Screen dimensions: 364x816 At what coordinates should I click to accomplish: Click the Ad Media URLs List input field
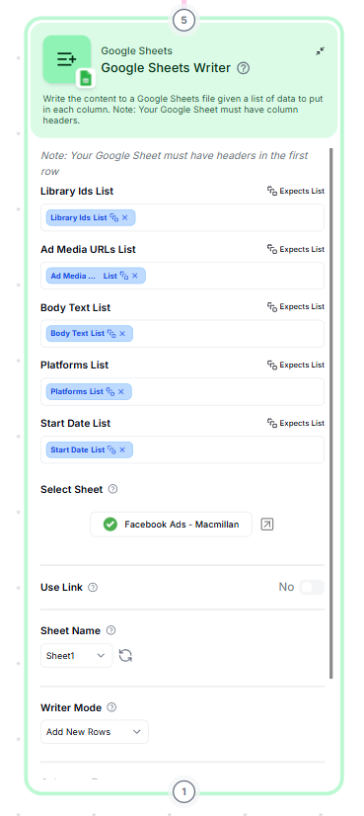[182, 276]
